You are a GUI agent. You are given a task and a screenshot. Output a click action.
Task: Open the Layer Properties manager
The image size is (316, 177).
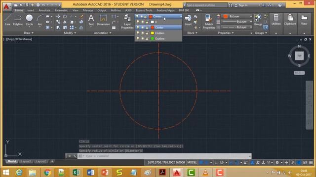[x=127, y=22]
